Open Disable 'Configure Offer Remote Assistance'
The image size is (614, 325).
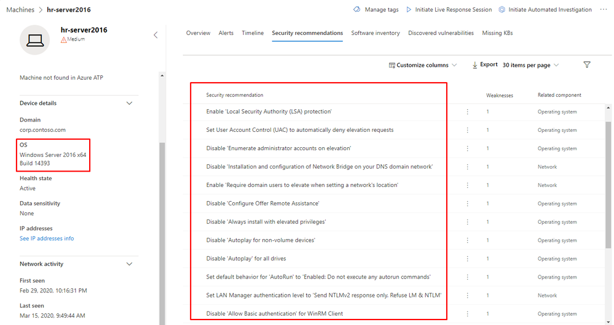point(263,203)
